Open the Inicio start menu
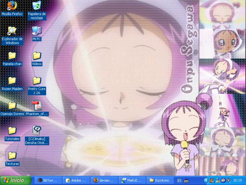Screen dimensions: 246x185 click(x=16, y=180)
